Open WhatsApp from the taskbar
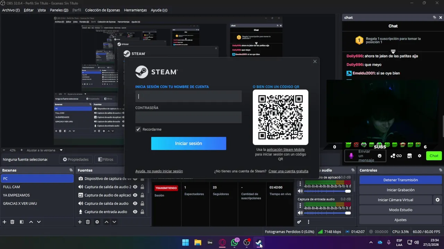This screenshot has height=249, width=444. [235, 242]
